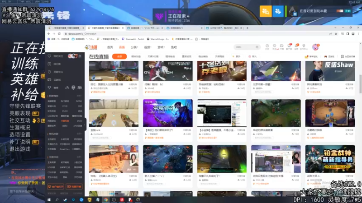This screenshot has width=362, height=203.
Task: Select the highlighted 守望先锋 game in sidebar
Action: [65, 121]
